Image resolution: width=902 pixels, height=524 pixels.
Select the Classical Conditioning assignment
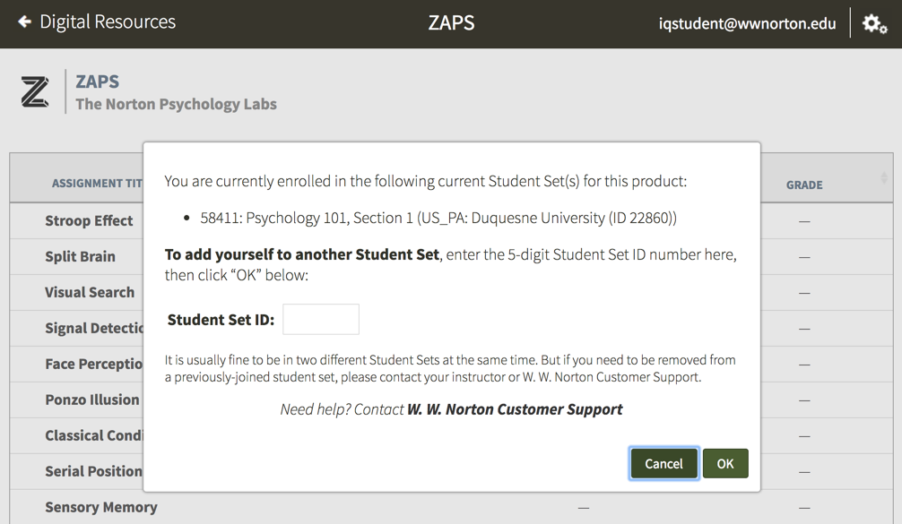tap(94, 435)
